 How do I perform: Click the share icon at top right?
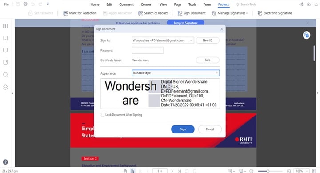pyautogui.click(x=301, y=4)
